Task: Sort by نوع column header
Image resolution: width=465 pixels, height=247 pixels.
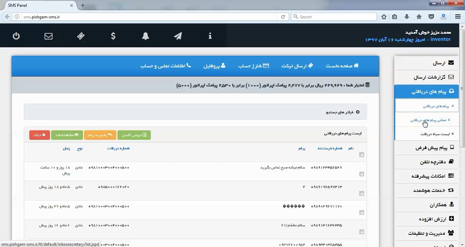Action: pos(80,148)
